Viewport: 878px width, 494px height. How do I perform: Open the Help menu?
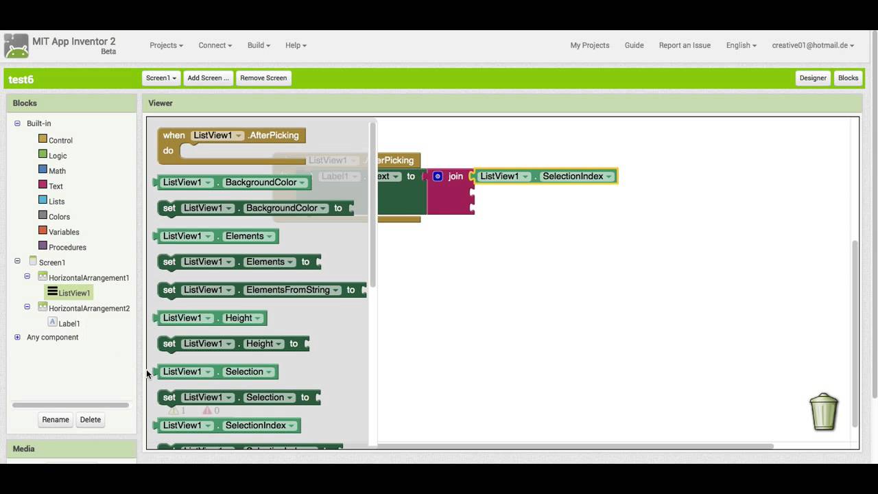coord(296,45)
